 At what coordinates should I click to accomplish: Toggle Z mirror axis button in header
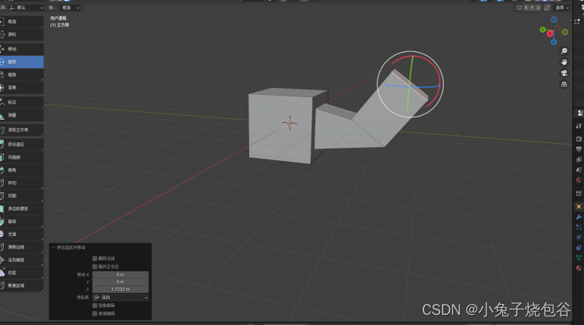point(538,8)
